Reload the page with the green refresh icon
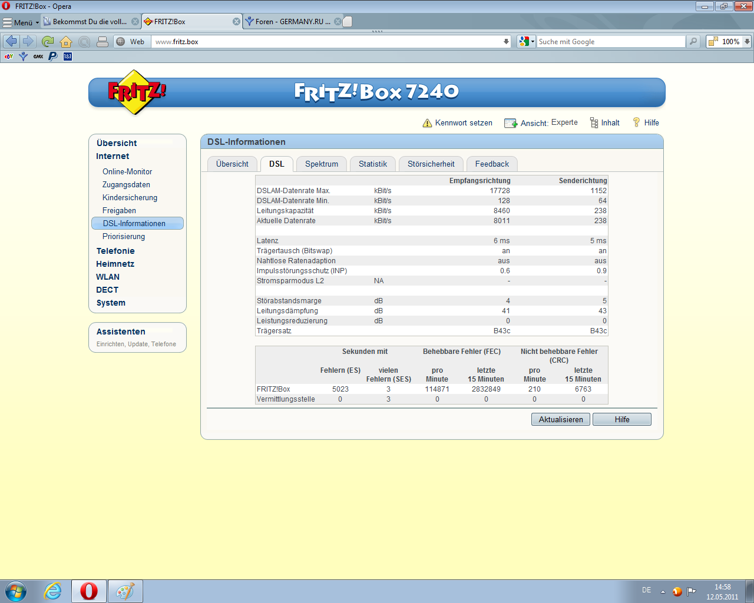 pos(48,41)
